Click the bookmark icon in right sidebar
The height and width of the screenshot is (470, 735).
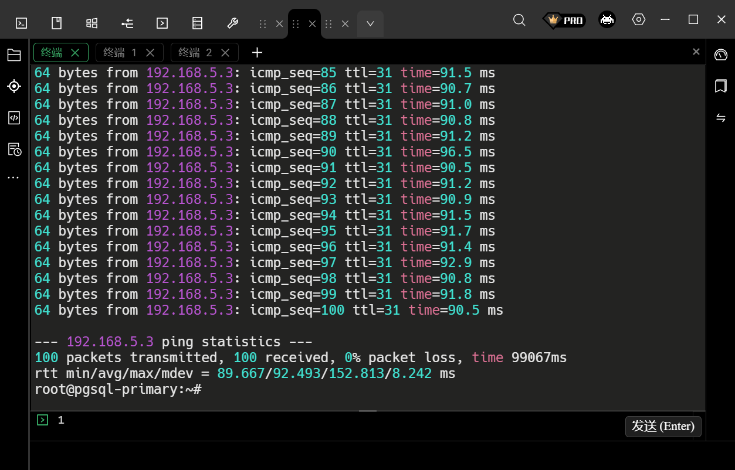[720, 86]
